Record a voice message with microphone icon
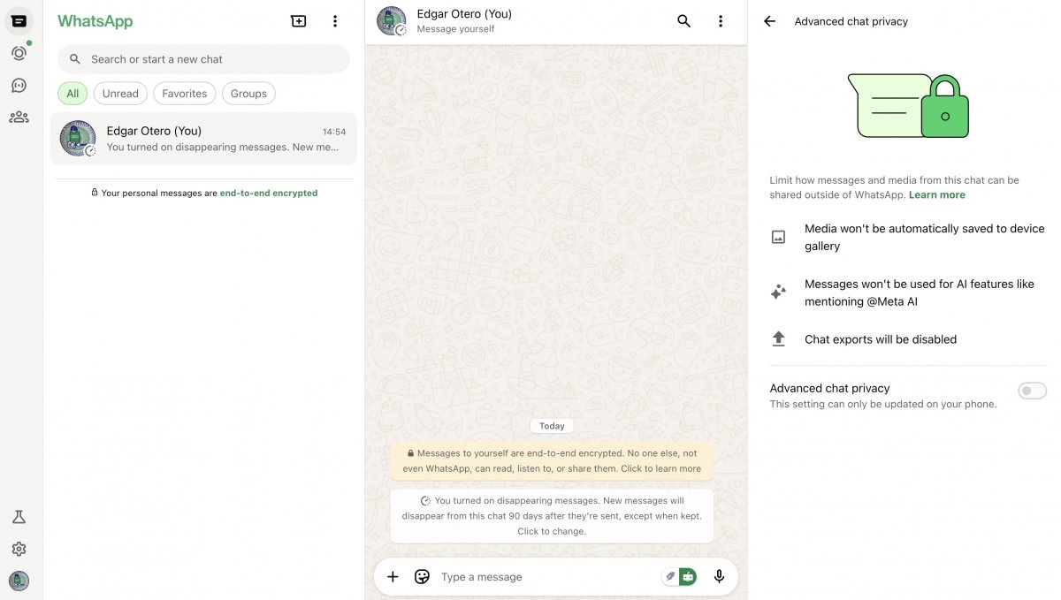Image resolution: width=1061 pixels, height=600 pixels. (720, 577)
